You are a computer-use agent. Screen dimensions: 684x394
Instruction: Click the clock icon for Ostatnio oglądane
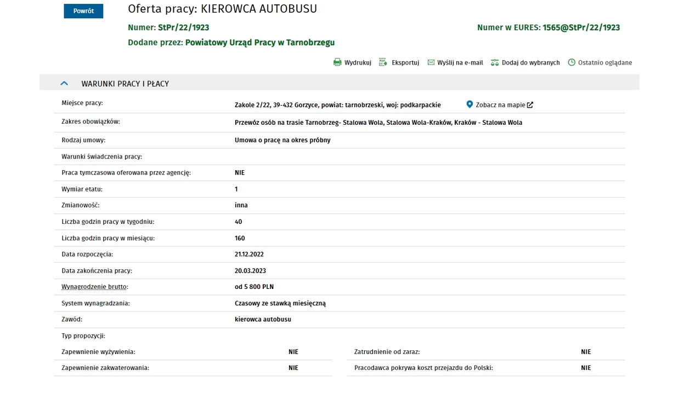572,62
